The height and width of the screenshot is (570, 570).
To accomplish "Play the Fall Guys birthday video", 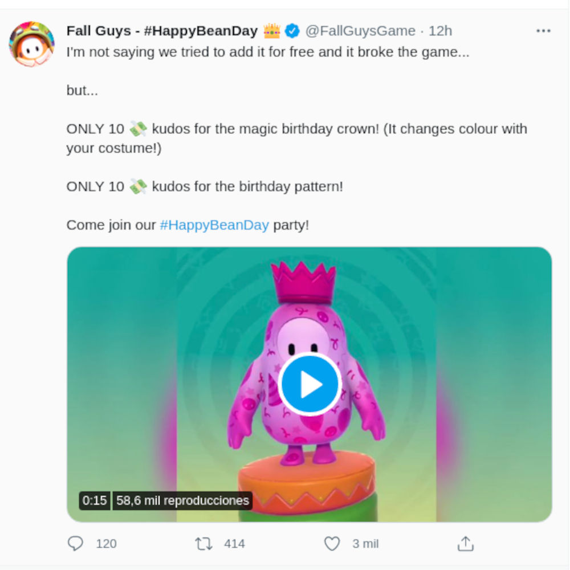I will point(310,384).
